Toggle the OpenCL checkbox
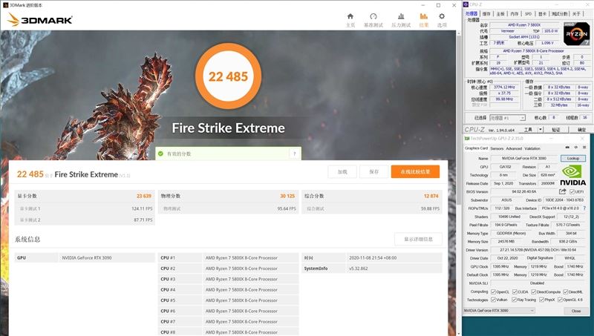The width and height of the screenshot is (594, 336). [493, 291]
